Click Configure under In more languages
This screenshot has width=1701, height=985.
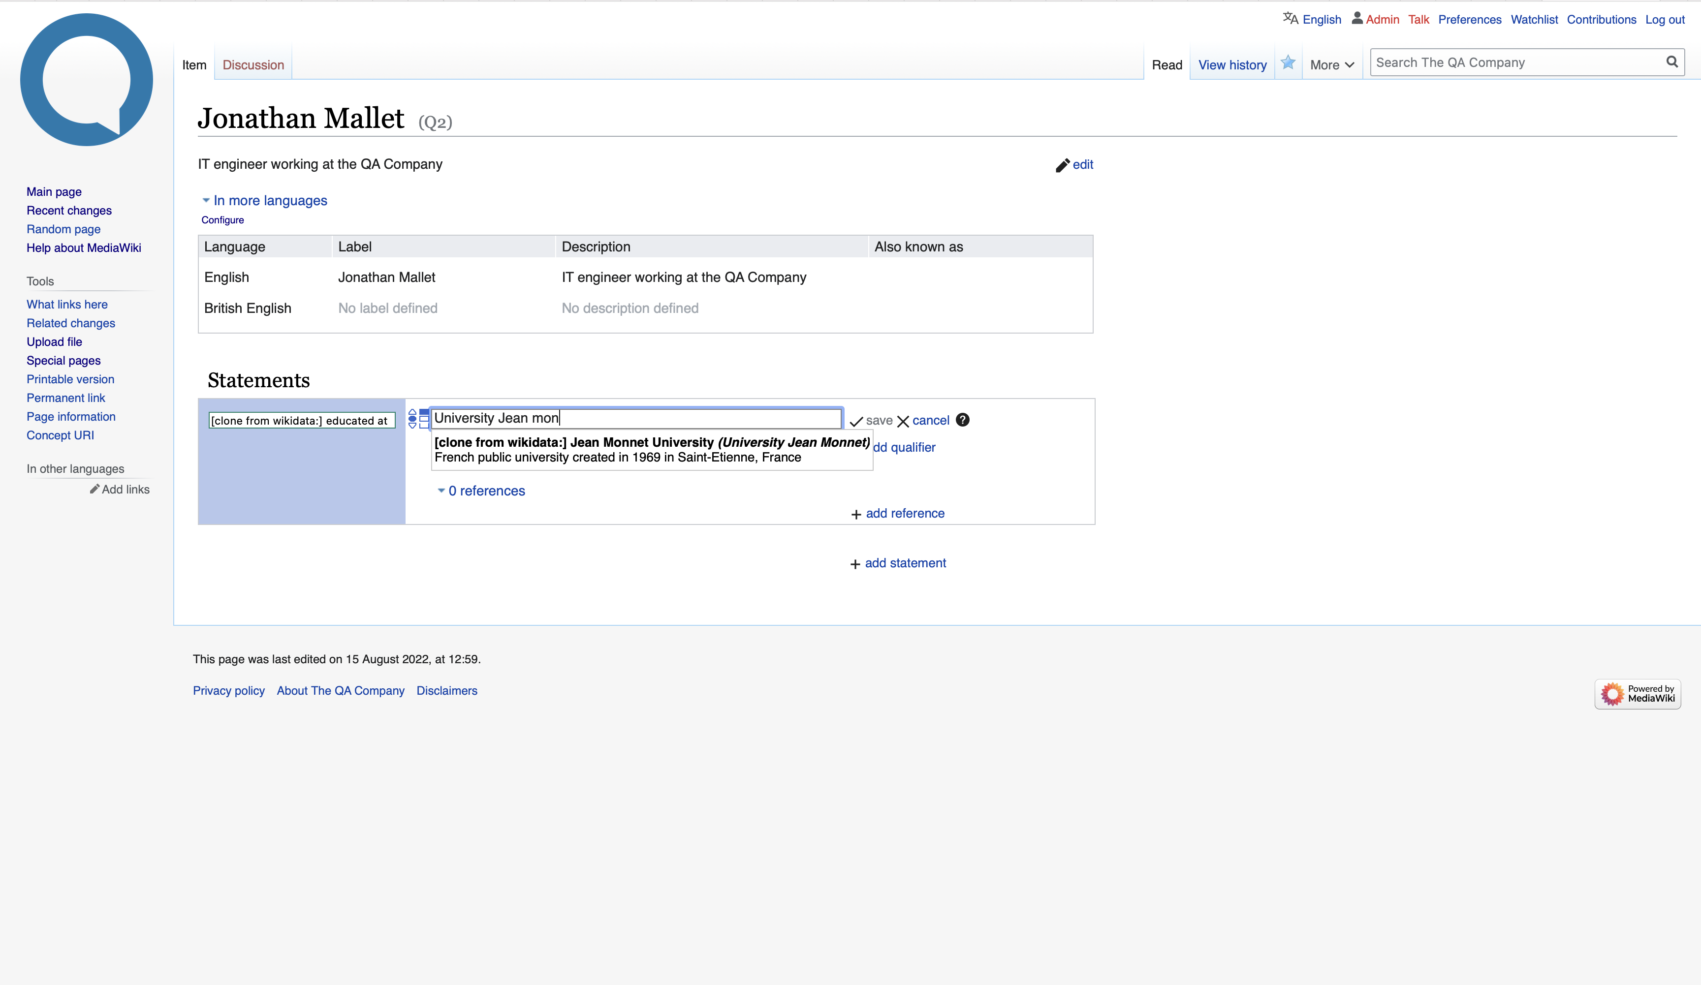pyautogui.click(x=223, y=220)
